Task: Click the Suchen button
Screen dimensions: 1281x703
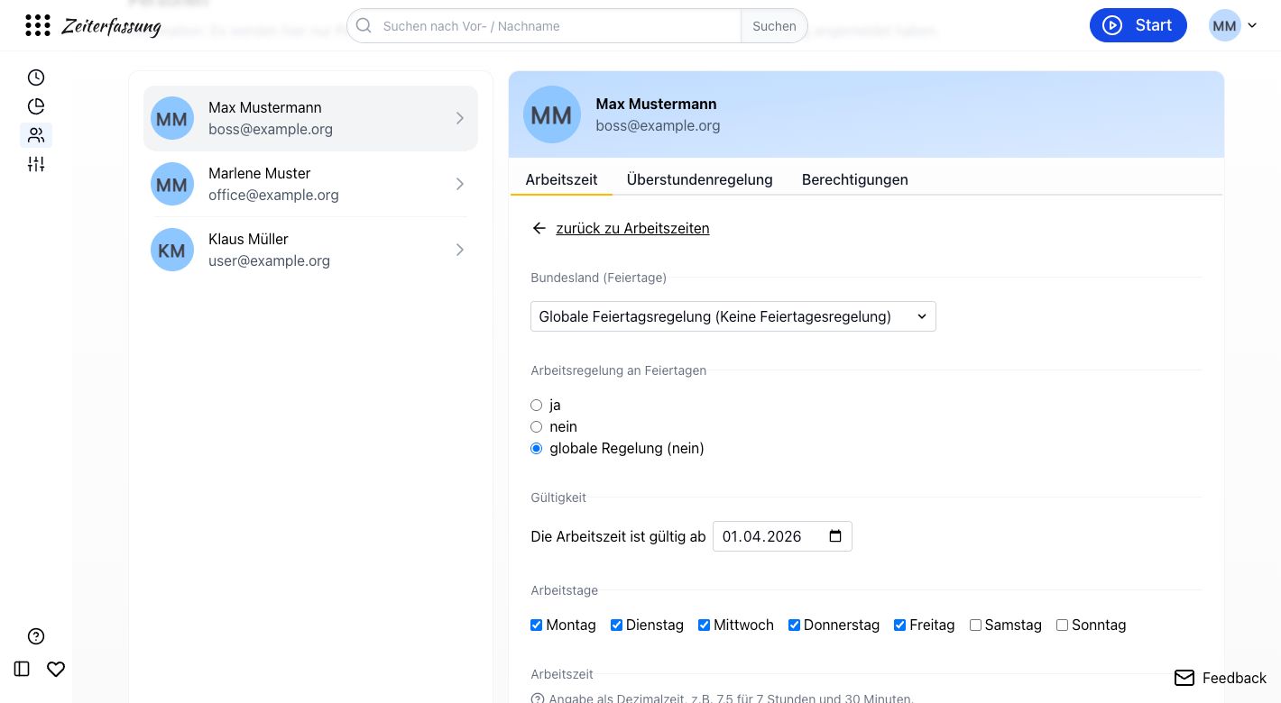Action: pyautogui.click(x=774, y=26)
